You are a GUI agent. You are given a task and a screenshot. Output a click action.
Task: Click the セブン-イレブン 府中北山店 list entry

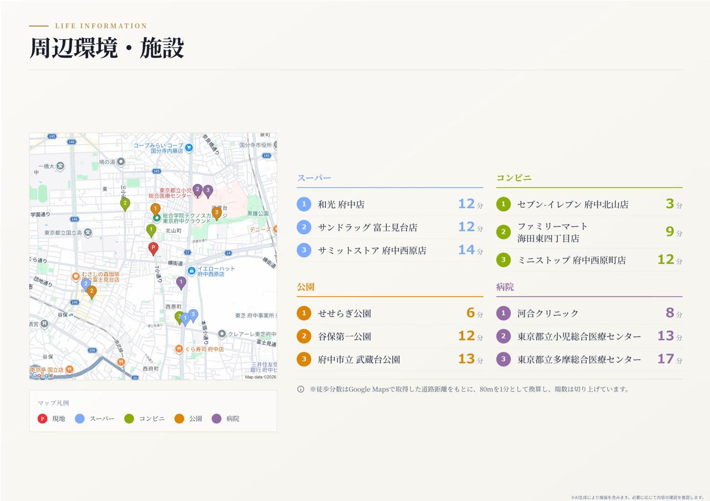point(589,205)
